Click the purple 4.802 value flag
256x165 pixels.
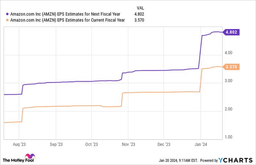tap(231, 32)
